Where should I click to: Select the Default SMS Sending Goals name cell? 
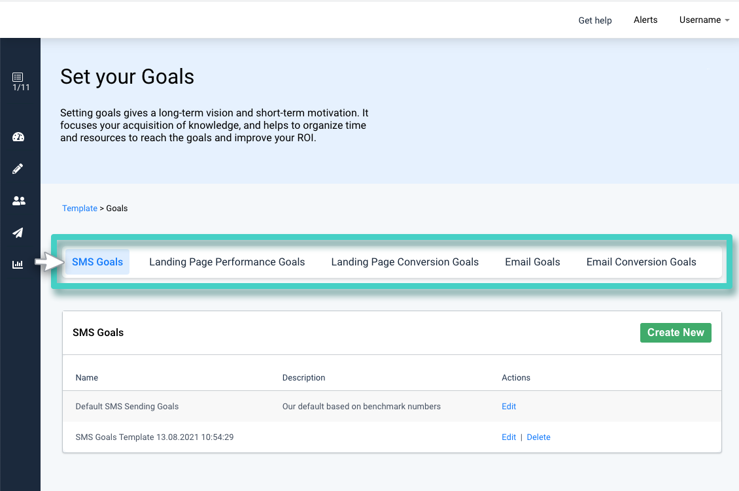click(x=127, y=406)
